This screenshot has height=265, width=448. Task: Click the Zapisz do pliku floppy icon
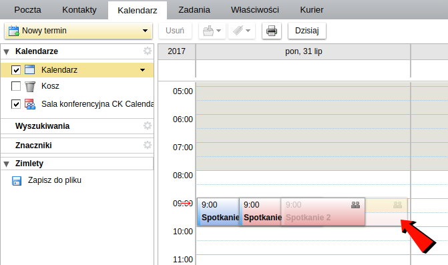pos(17,180)
